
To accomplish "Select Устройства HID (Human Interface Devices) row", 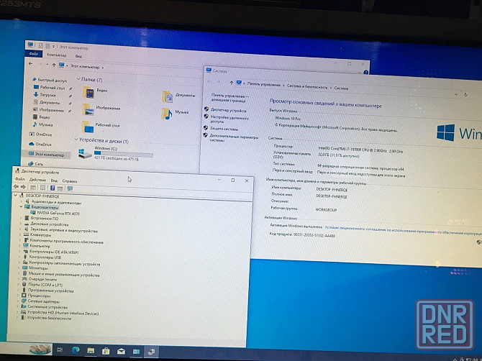I will point(63,313).
